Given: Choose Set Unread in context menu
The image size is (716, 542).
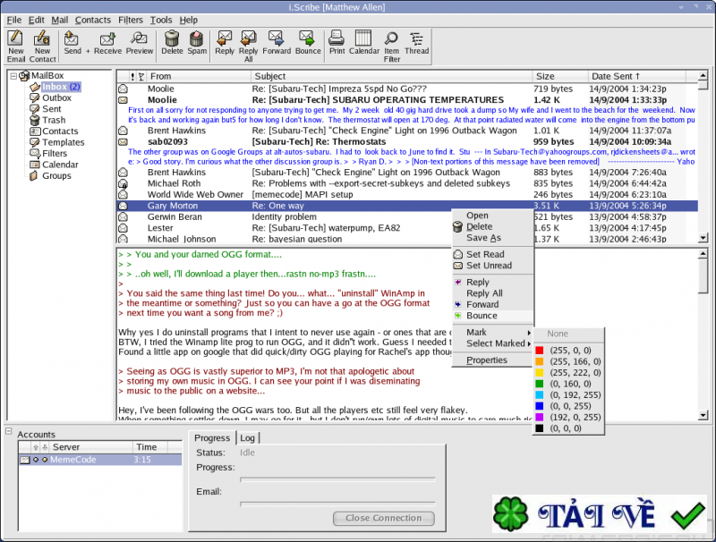Looking at the screenshot, I should [x=489, y=266].
